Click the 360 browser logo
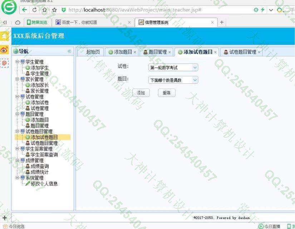Image resolution: width=295 pixels, height=229 pixels. coord(9,7)
